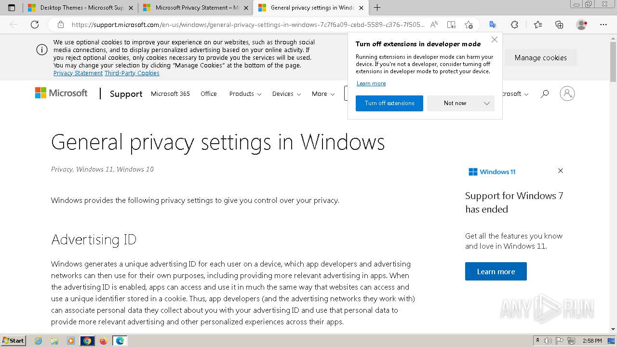Open the Favorites list icon
617x347 pixels.
click(538, 25)
